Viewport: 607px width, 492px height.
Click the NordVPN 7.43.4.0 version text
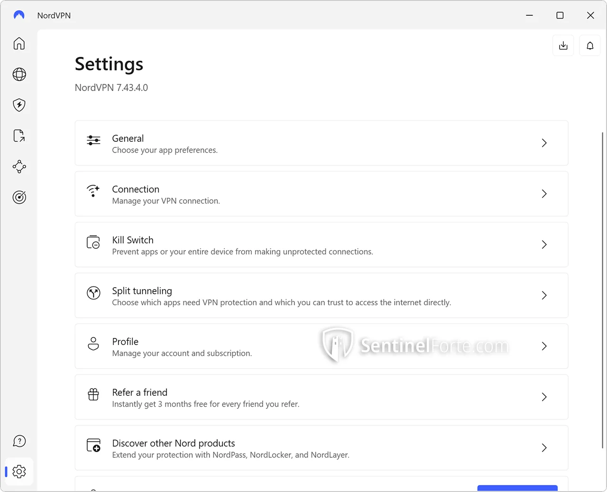(111, 88)
